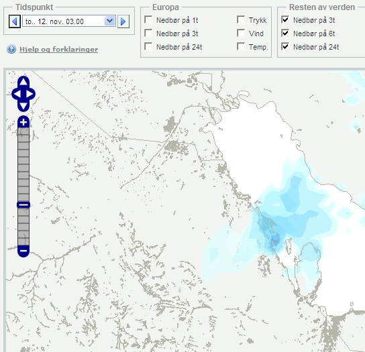The image size is (365, 352).
Task: Enable Europa Nedbør på 3t checkbox
Action: point(148,33)
